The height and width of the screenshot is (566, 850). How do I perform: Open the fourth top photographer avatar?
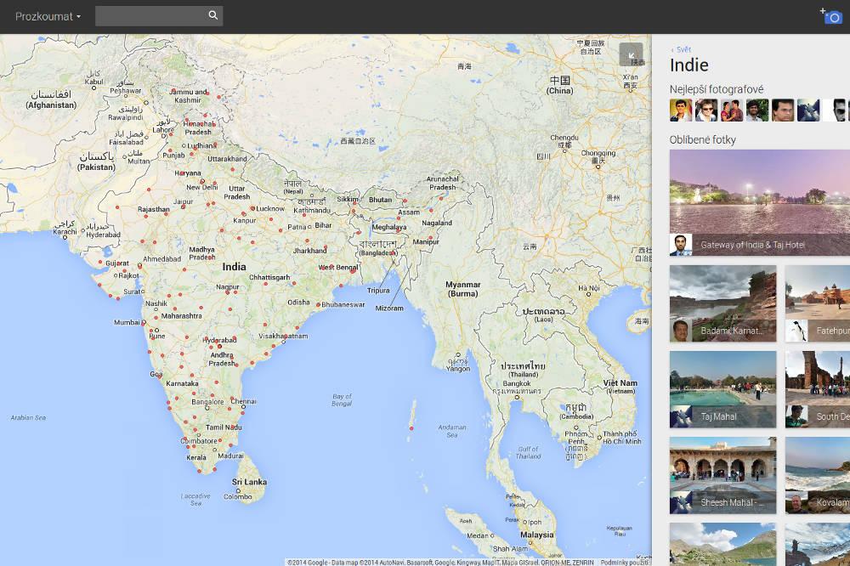pyautogui.click(x=756, y=110)
